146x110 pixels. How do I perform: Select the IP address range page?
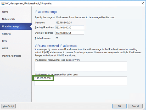point(16,26)
